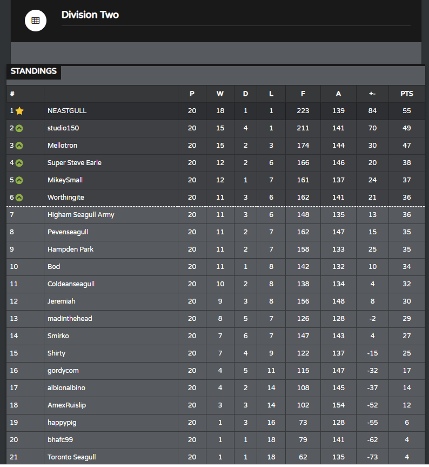Click the W column header
The image size is (429, 467).
(220, 94)
